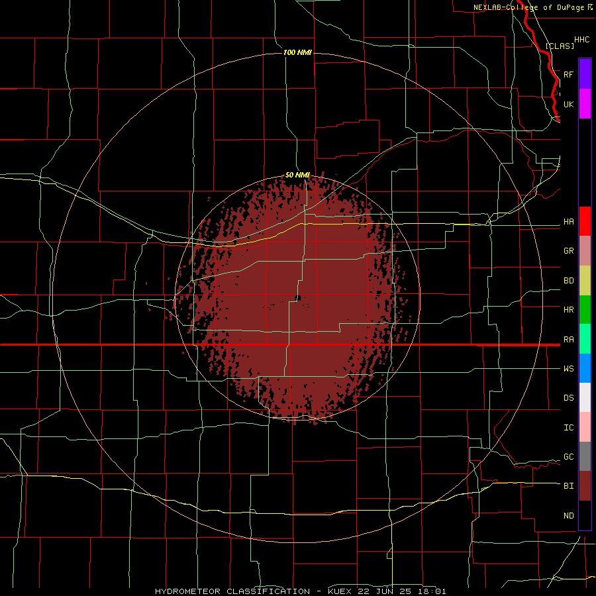
Task: Click the BI legend label
Action: [568, 486]
